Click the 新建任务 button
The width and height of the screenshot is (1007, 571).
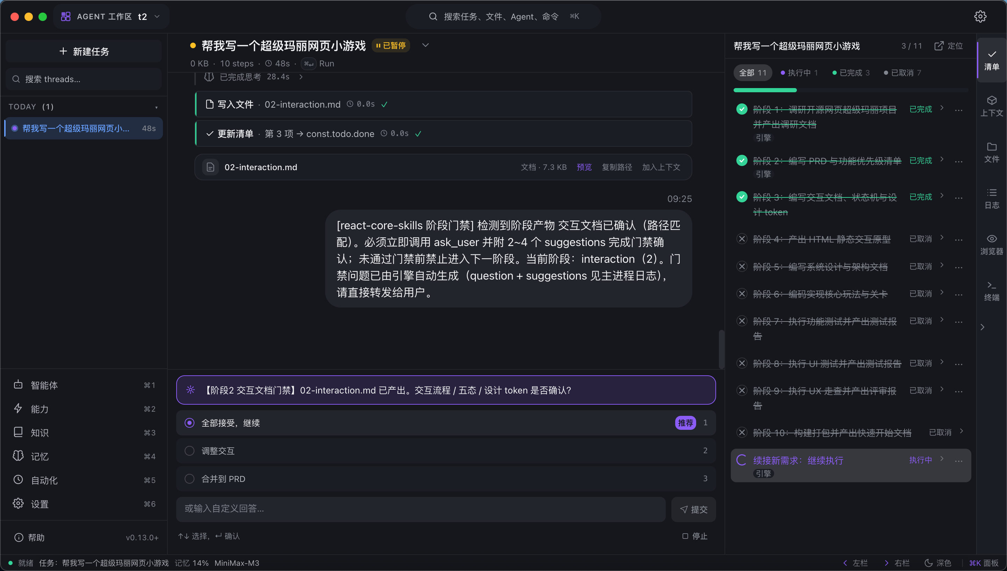point(84,51)
